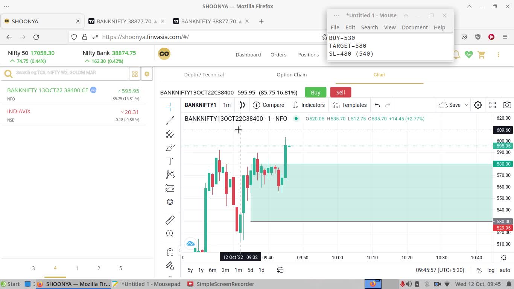This screenshot has width=514, height=289.
Task: Go to Dashboard page
Action: 248,55
